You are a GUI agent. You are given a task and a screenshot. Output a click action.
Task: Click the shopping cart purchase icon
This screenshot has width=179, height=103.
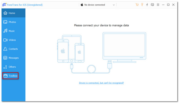(x=137, y=5)
